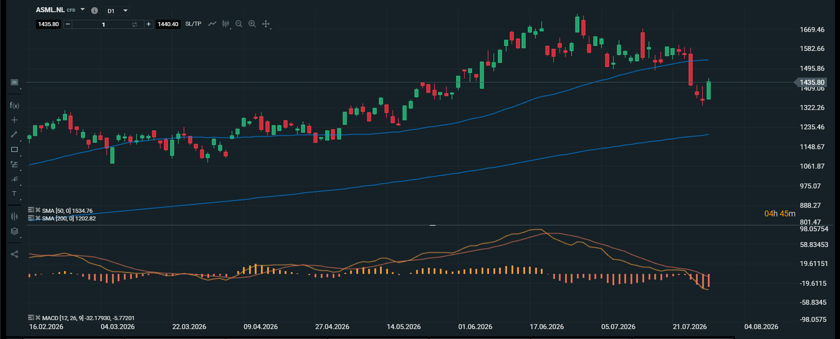Open the f(x) indicators menu
The height and width of the screenshot is (339, 840).
click(14, 105)
